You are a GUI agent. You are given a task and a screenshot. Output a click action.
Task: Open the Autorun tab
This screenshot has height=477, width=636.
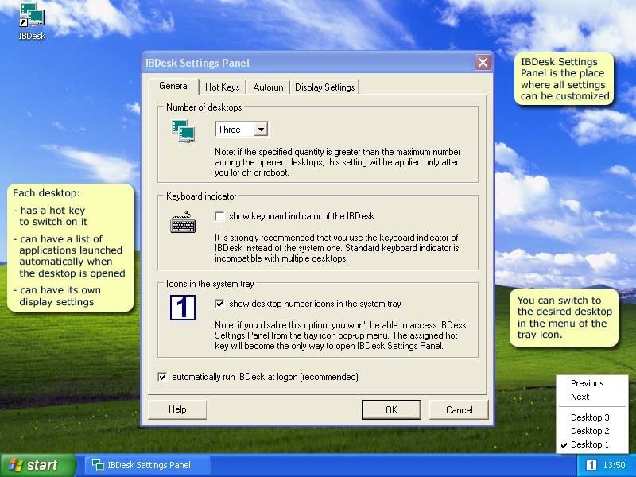pos(268,87)
